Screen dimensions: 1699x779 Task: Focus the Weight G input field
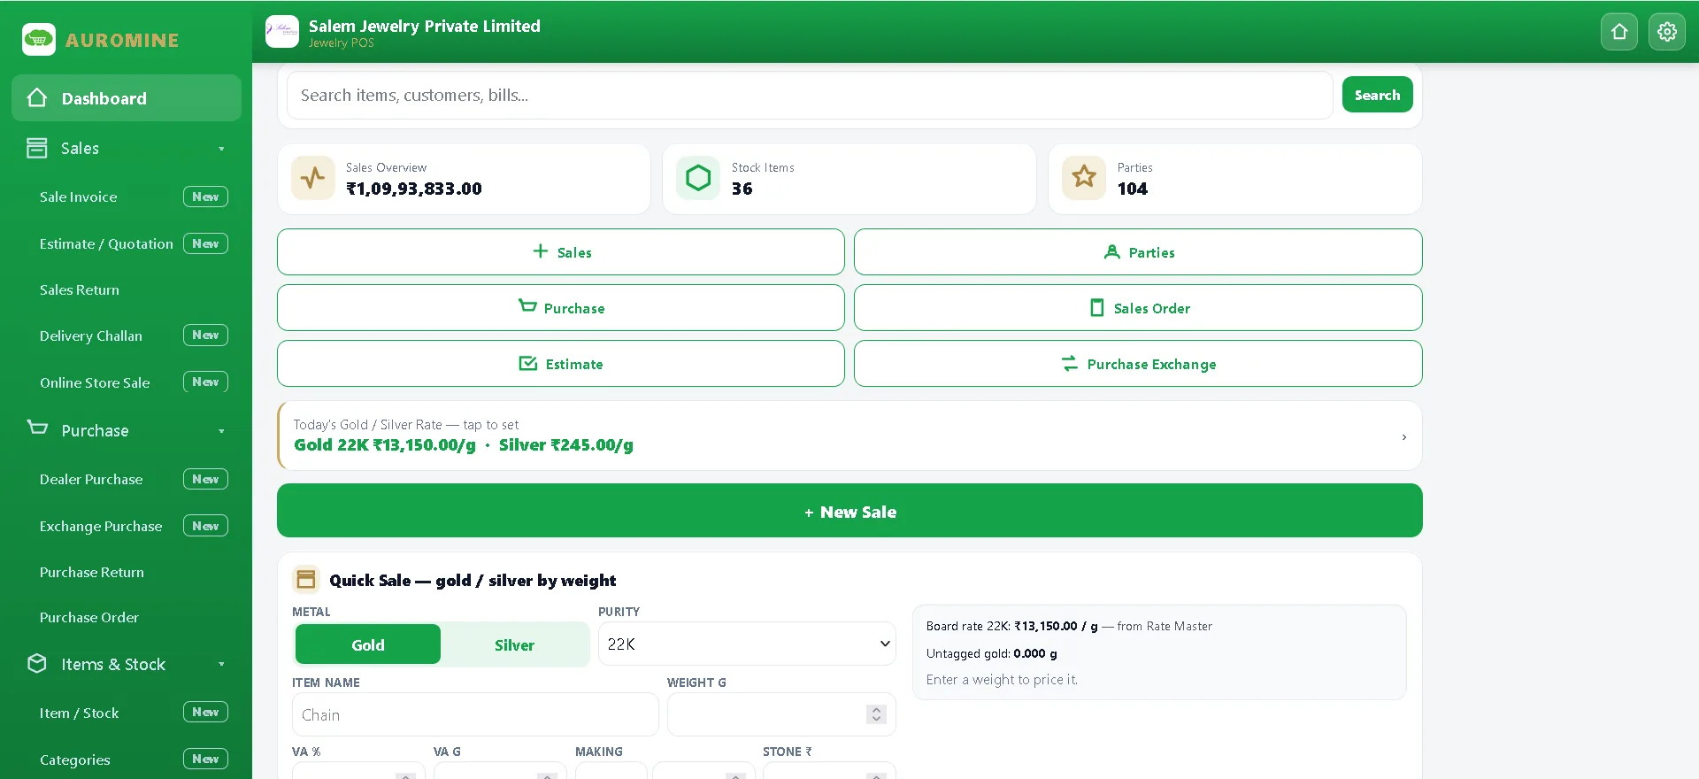pyautogui.click(x=781, y=714)
